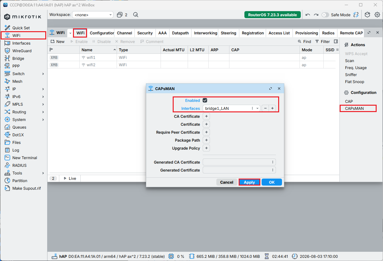
Task: Click Make Supout.rif
Action: [x=26, y=188]
